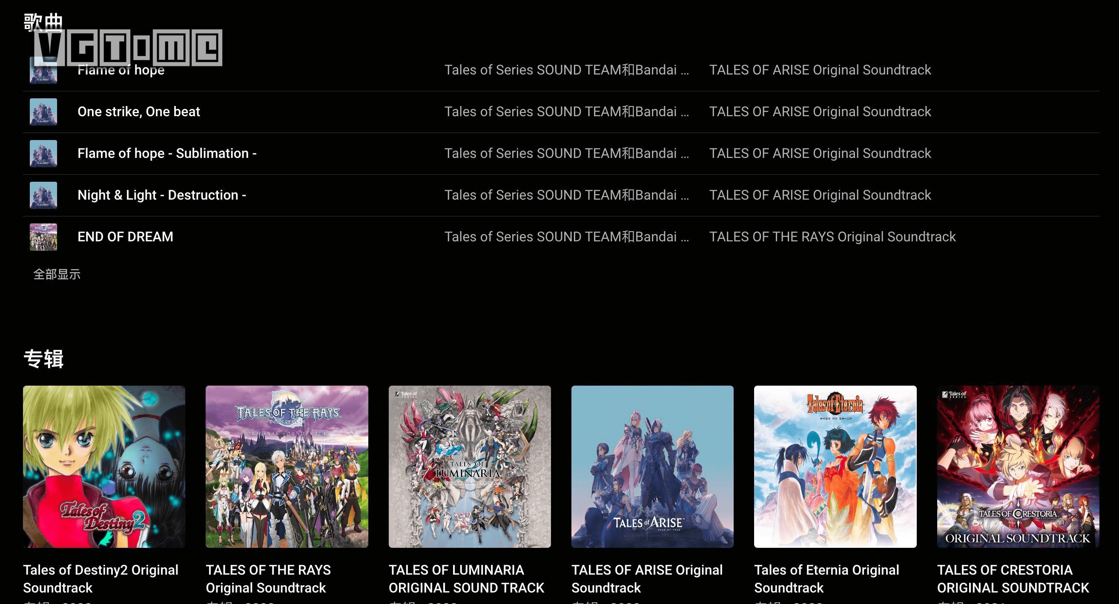Click the Tales of Eternia album cover

[835, 467]
